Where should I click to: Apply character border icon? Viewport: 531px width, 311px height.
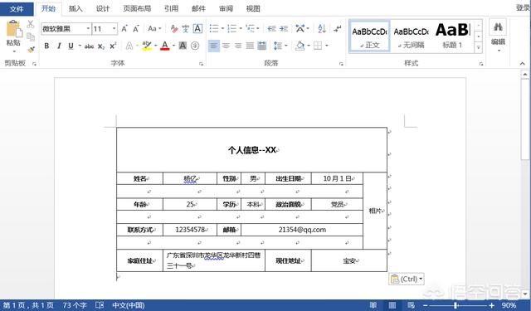(197, 29)
